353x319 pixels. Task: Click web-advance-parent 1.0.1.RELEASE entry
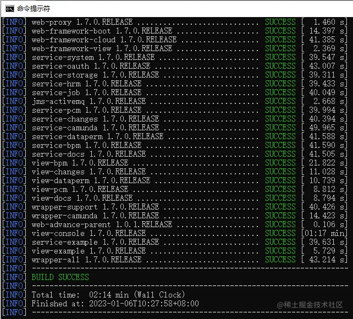(102, 224)
